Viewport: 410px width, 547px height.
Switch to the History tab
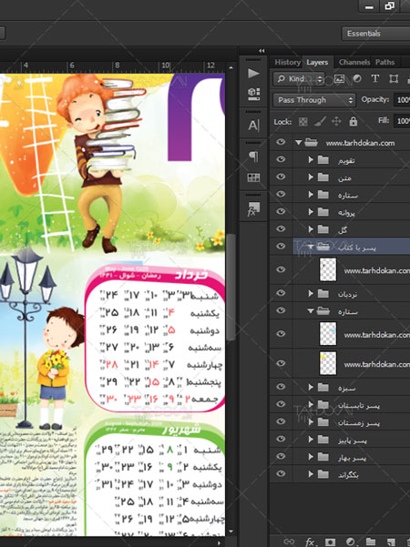coord(287,62)
